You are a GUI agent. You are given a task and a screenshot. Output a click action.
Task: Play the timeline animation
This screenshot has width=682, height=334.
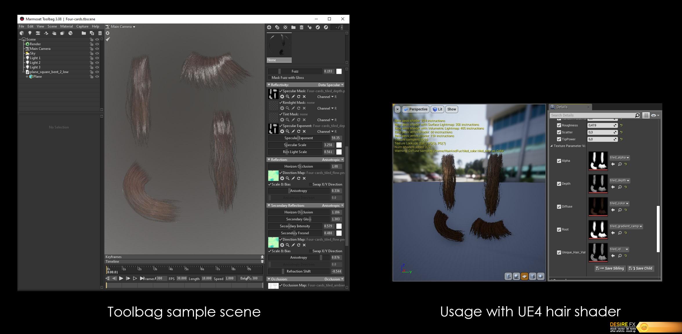tap(121, 278)
